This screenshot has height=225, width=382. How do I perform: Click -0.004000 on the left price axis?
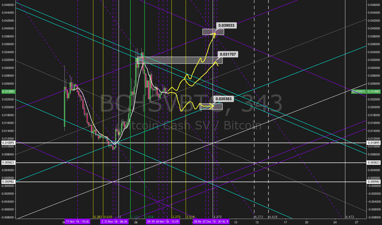point(7,202)
